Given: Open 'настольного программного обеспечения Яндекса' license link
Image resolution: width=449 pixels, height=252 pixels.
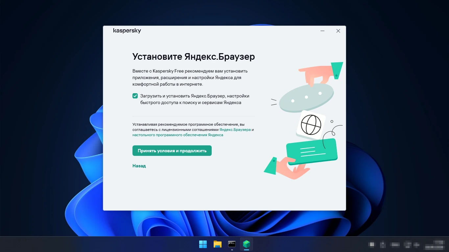Looking at the screenshot, I should click(178, 135).
